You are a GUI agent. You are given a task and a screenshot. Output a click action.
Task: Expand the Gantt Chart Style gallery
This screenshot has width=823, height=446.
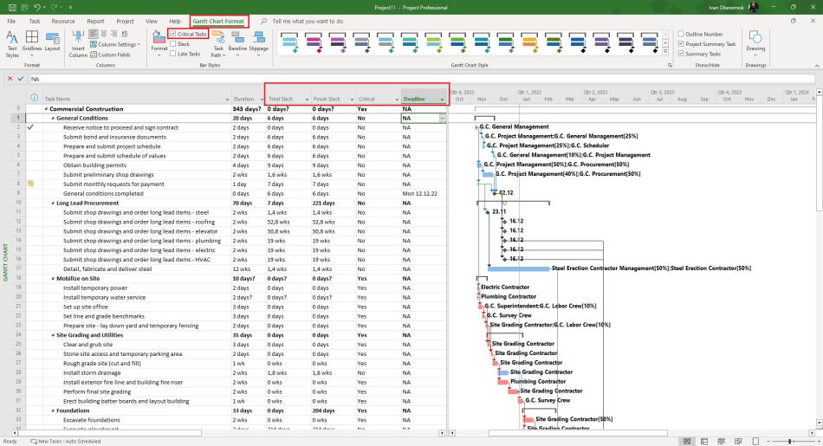point(665,52)
